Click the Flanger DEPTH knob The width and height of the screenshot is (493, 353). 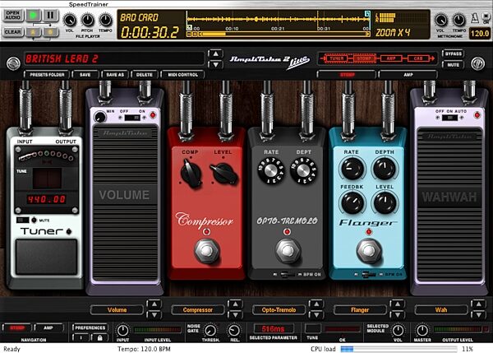point(385,168)
